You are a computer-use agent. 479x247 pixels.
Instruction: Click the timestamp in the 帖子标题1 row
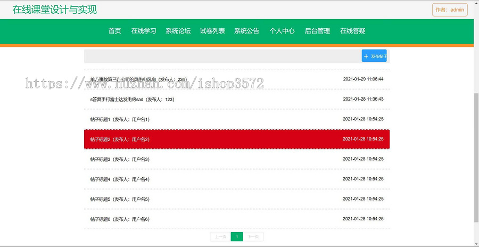363,119
